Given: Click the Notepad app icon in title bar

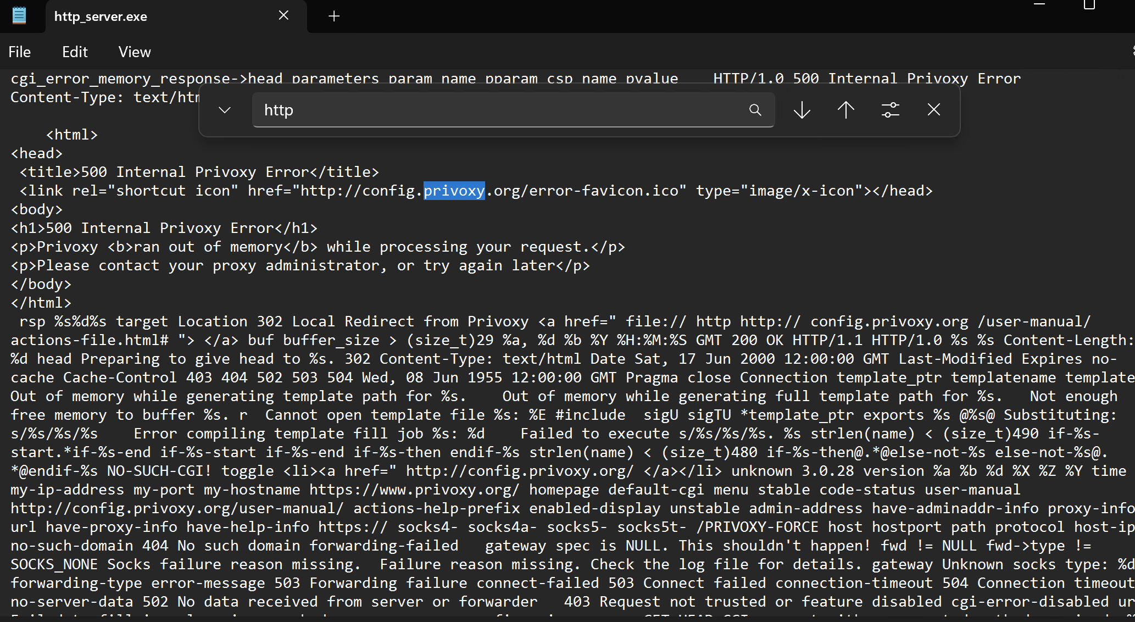Looking at the screenshot, I should (19, 15).
